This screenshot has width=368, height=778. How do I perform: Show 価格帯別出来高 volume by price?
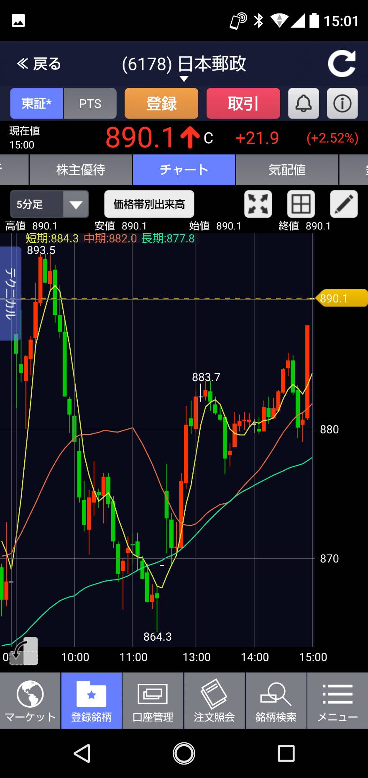point(149,204)
